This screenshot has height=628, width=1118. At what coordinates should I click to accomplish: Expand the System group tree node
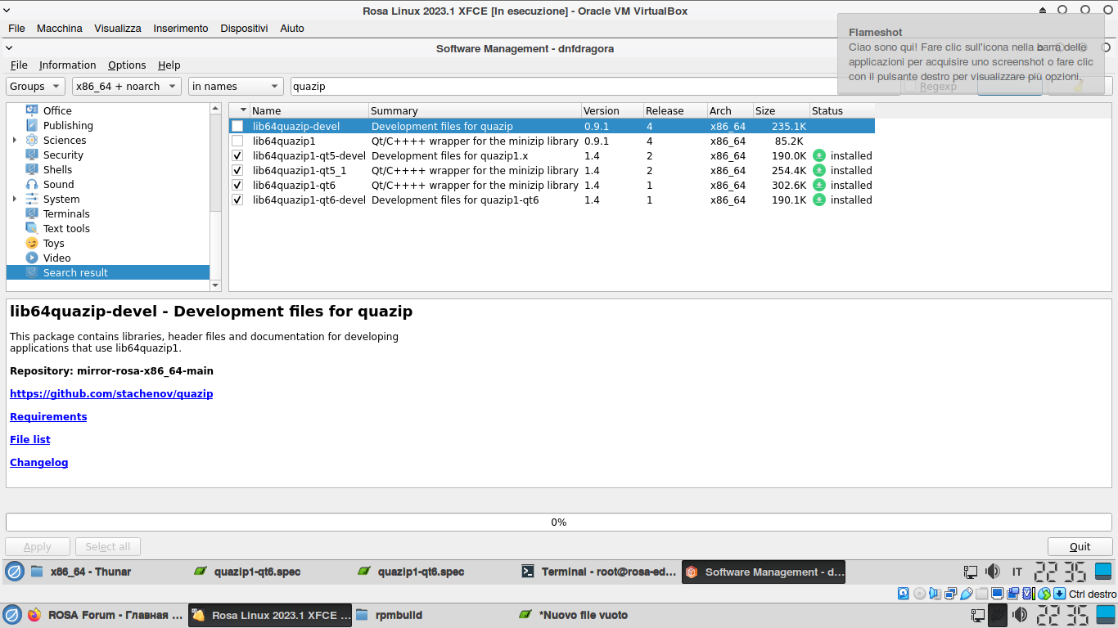point(15,199)
